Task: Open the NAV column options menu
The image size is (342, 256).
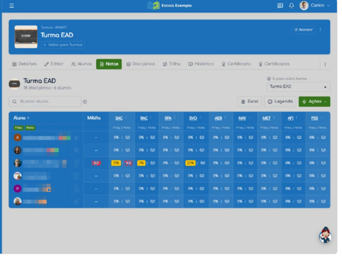Action: click(249, 118)
